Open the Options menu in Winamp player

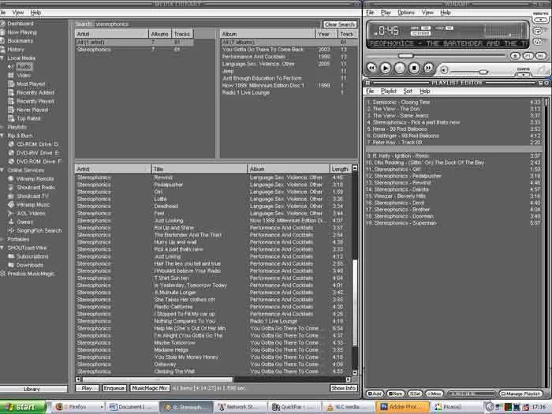(x=406, y=13)
